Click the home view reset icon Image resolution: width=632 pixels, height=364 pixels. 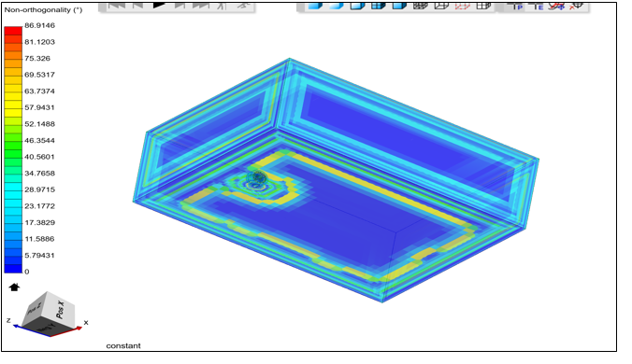(14, 287)
